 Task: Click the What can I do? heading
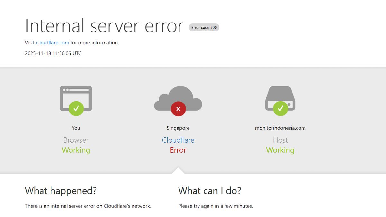(x=210, y=191)
